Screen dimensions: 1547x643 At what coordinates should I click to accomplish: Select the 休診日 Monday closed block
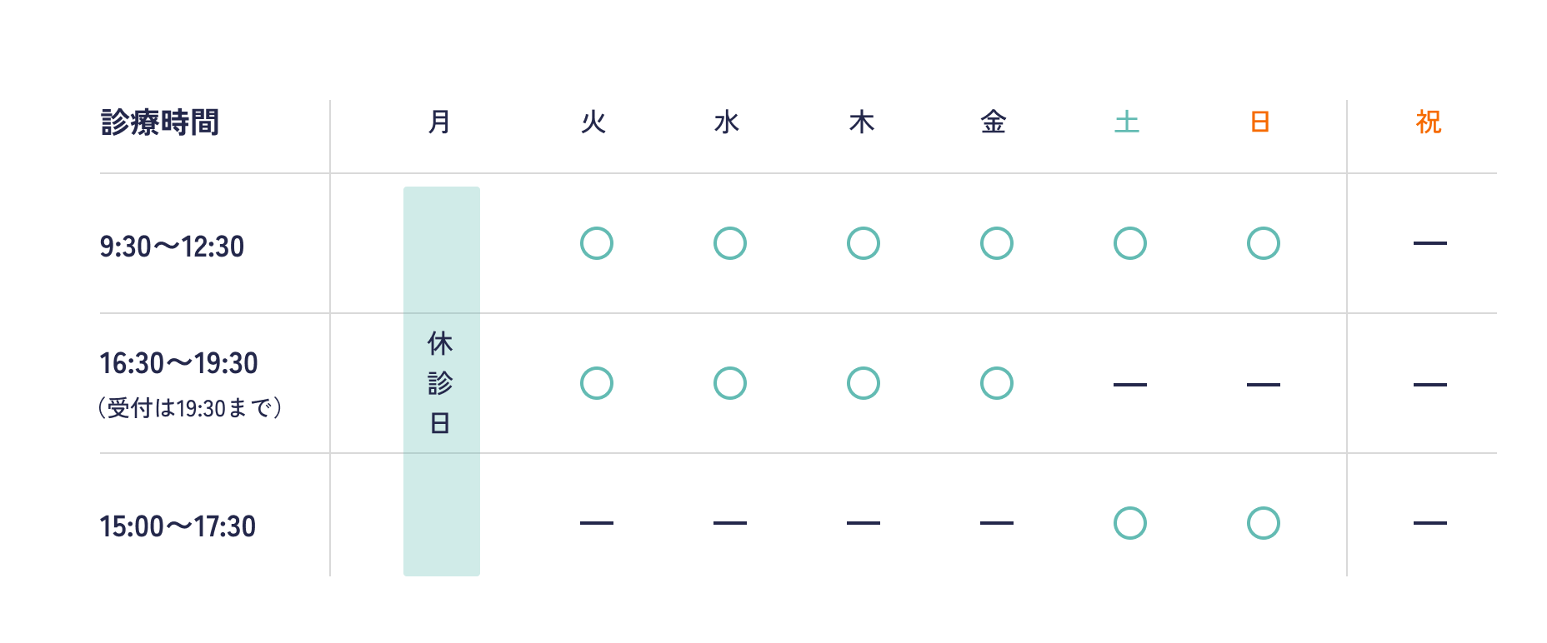[x=442, y=381]
